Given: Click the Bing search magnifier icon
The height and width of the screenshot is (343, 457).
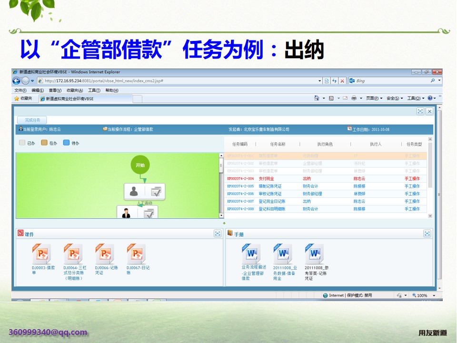Looking at the screenshot, I should point(433,81).
